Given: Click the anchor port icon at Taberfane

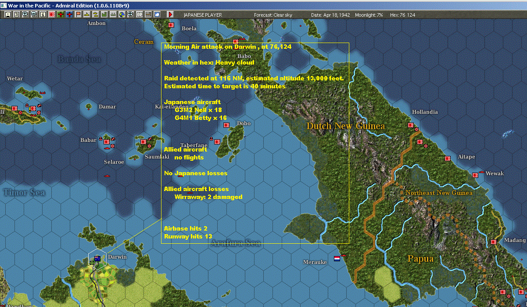Looking at the screenshot, I should click(211, 139).
